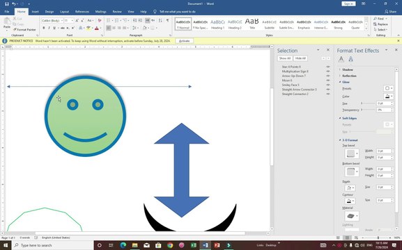
Task: Hide the Arrow: Up-Down 7 object
Action: coord(328,76)
